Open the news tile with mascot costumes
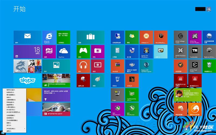The width and height of the screenshot is (216, 135). click(x=56, y=80)
